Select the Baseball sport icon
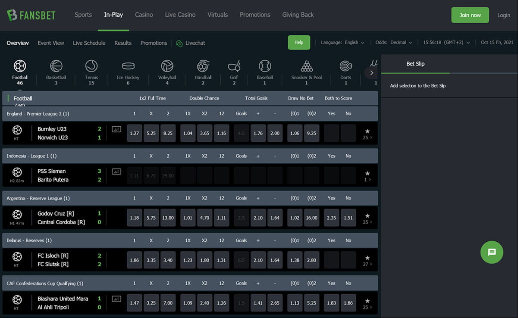The width and height of the screenshot is (518, 318). 265,66
